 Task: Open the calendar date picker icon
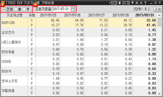[73, 9]
